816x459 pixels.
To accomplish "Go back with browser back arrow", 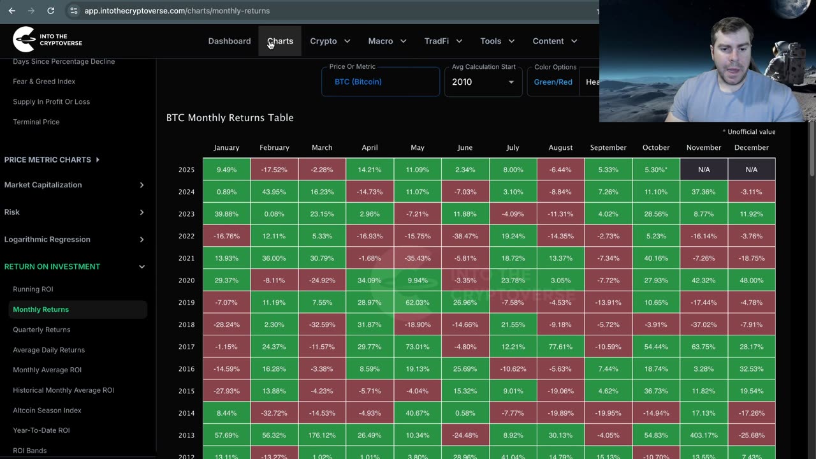I will coord(11,11).
